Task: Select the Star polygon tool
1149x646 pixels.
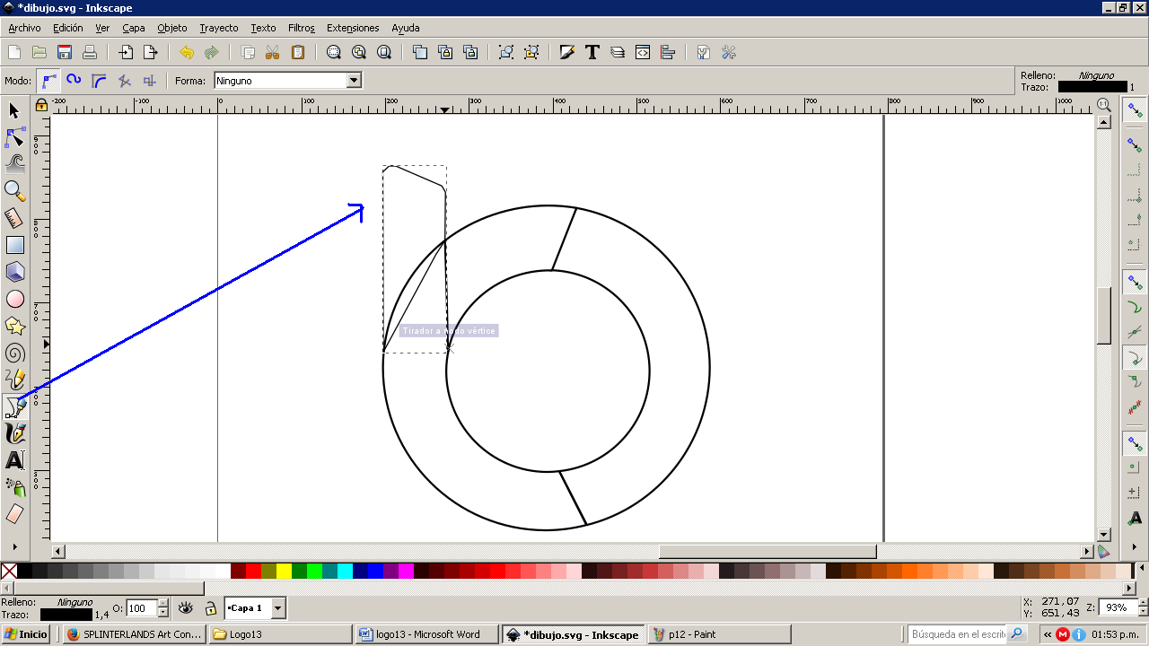Action: point(14,326)
